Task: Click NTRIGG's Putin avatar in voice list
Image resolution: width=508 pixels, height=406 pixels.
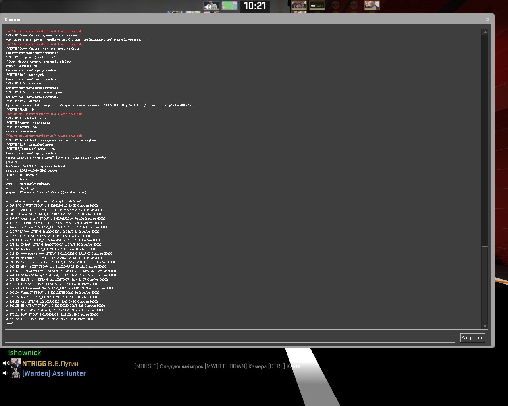Action: (16, 363)
